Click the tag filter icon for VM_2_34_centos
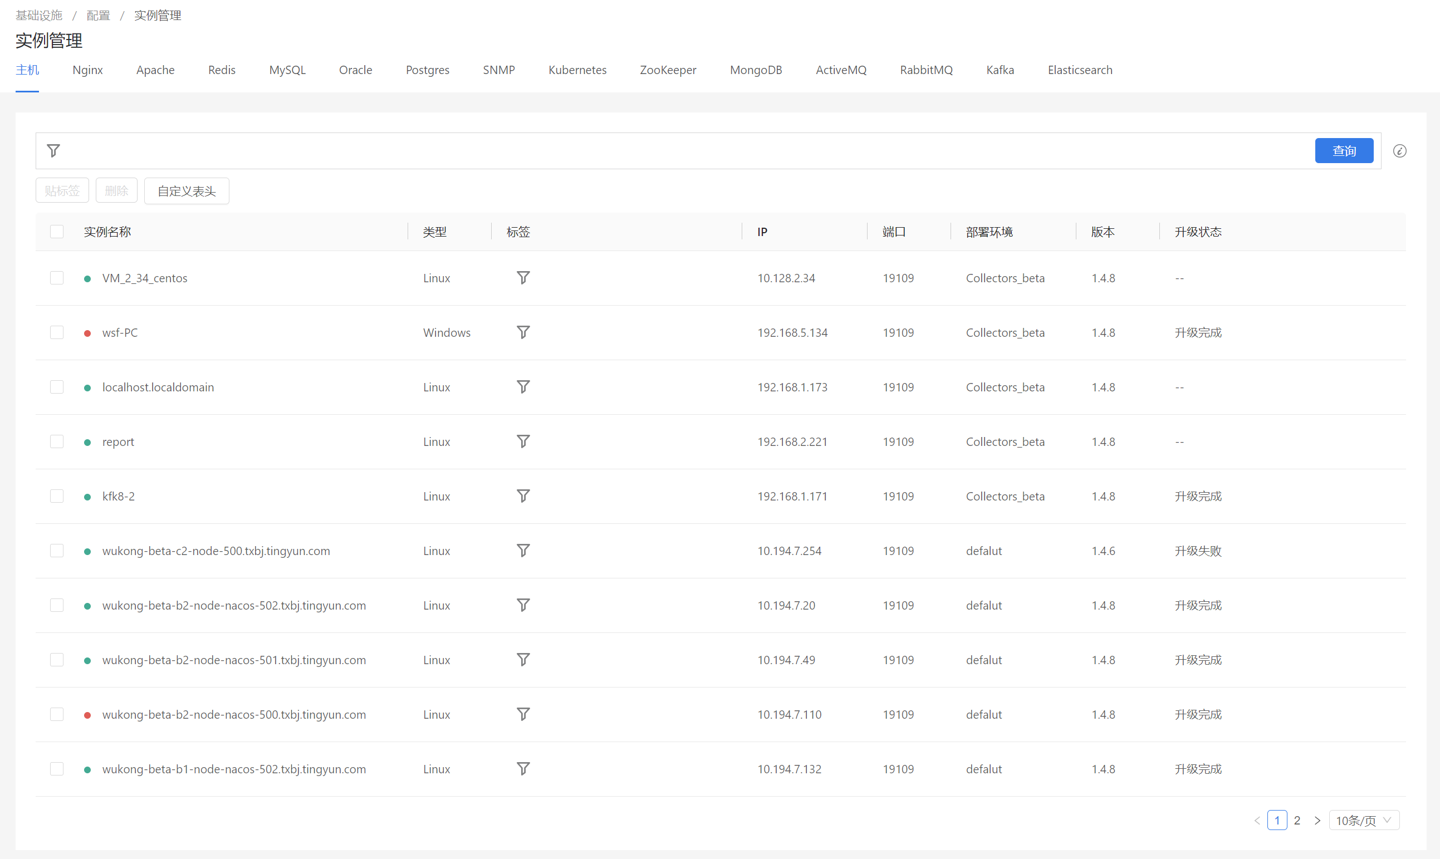Image resolution: width=1440 pixels, height=859 pixels. [523, 278]
